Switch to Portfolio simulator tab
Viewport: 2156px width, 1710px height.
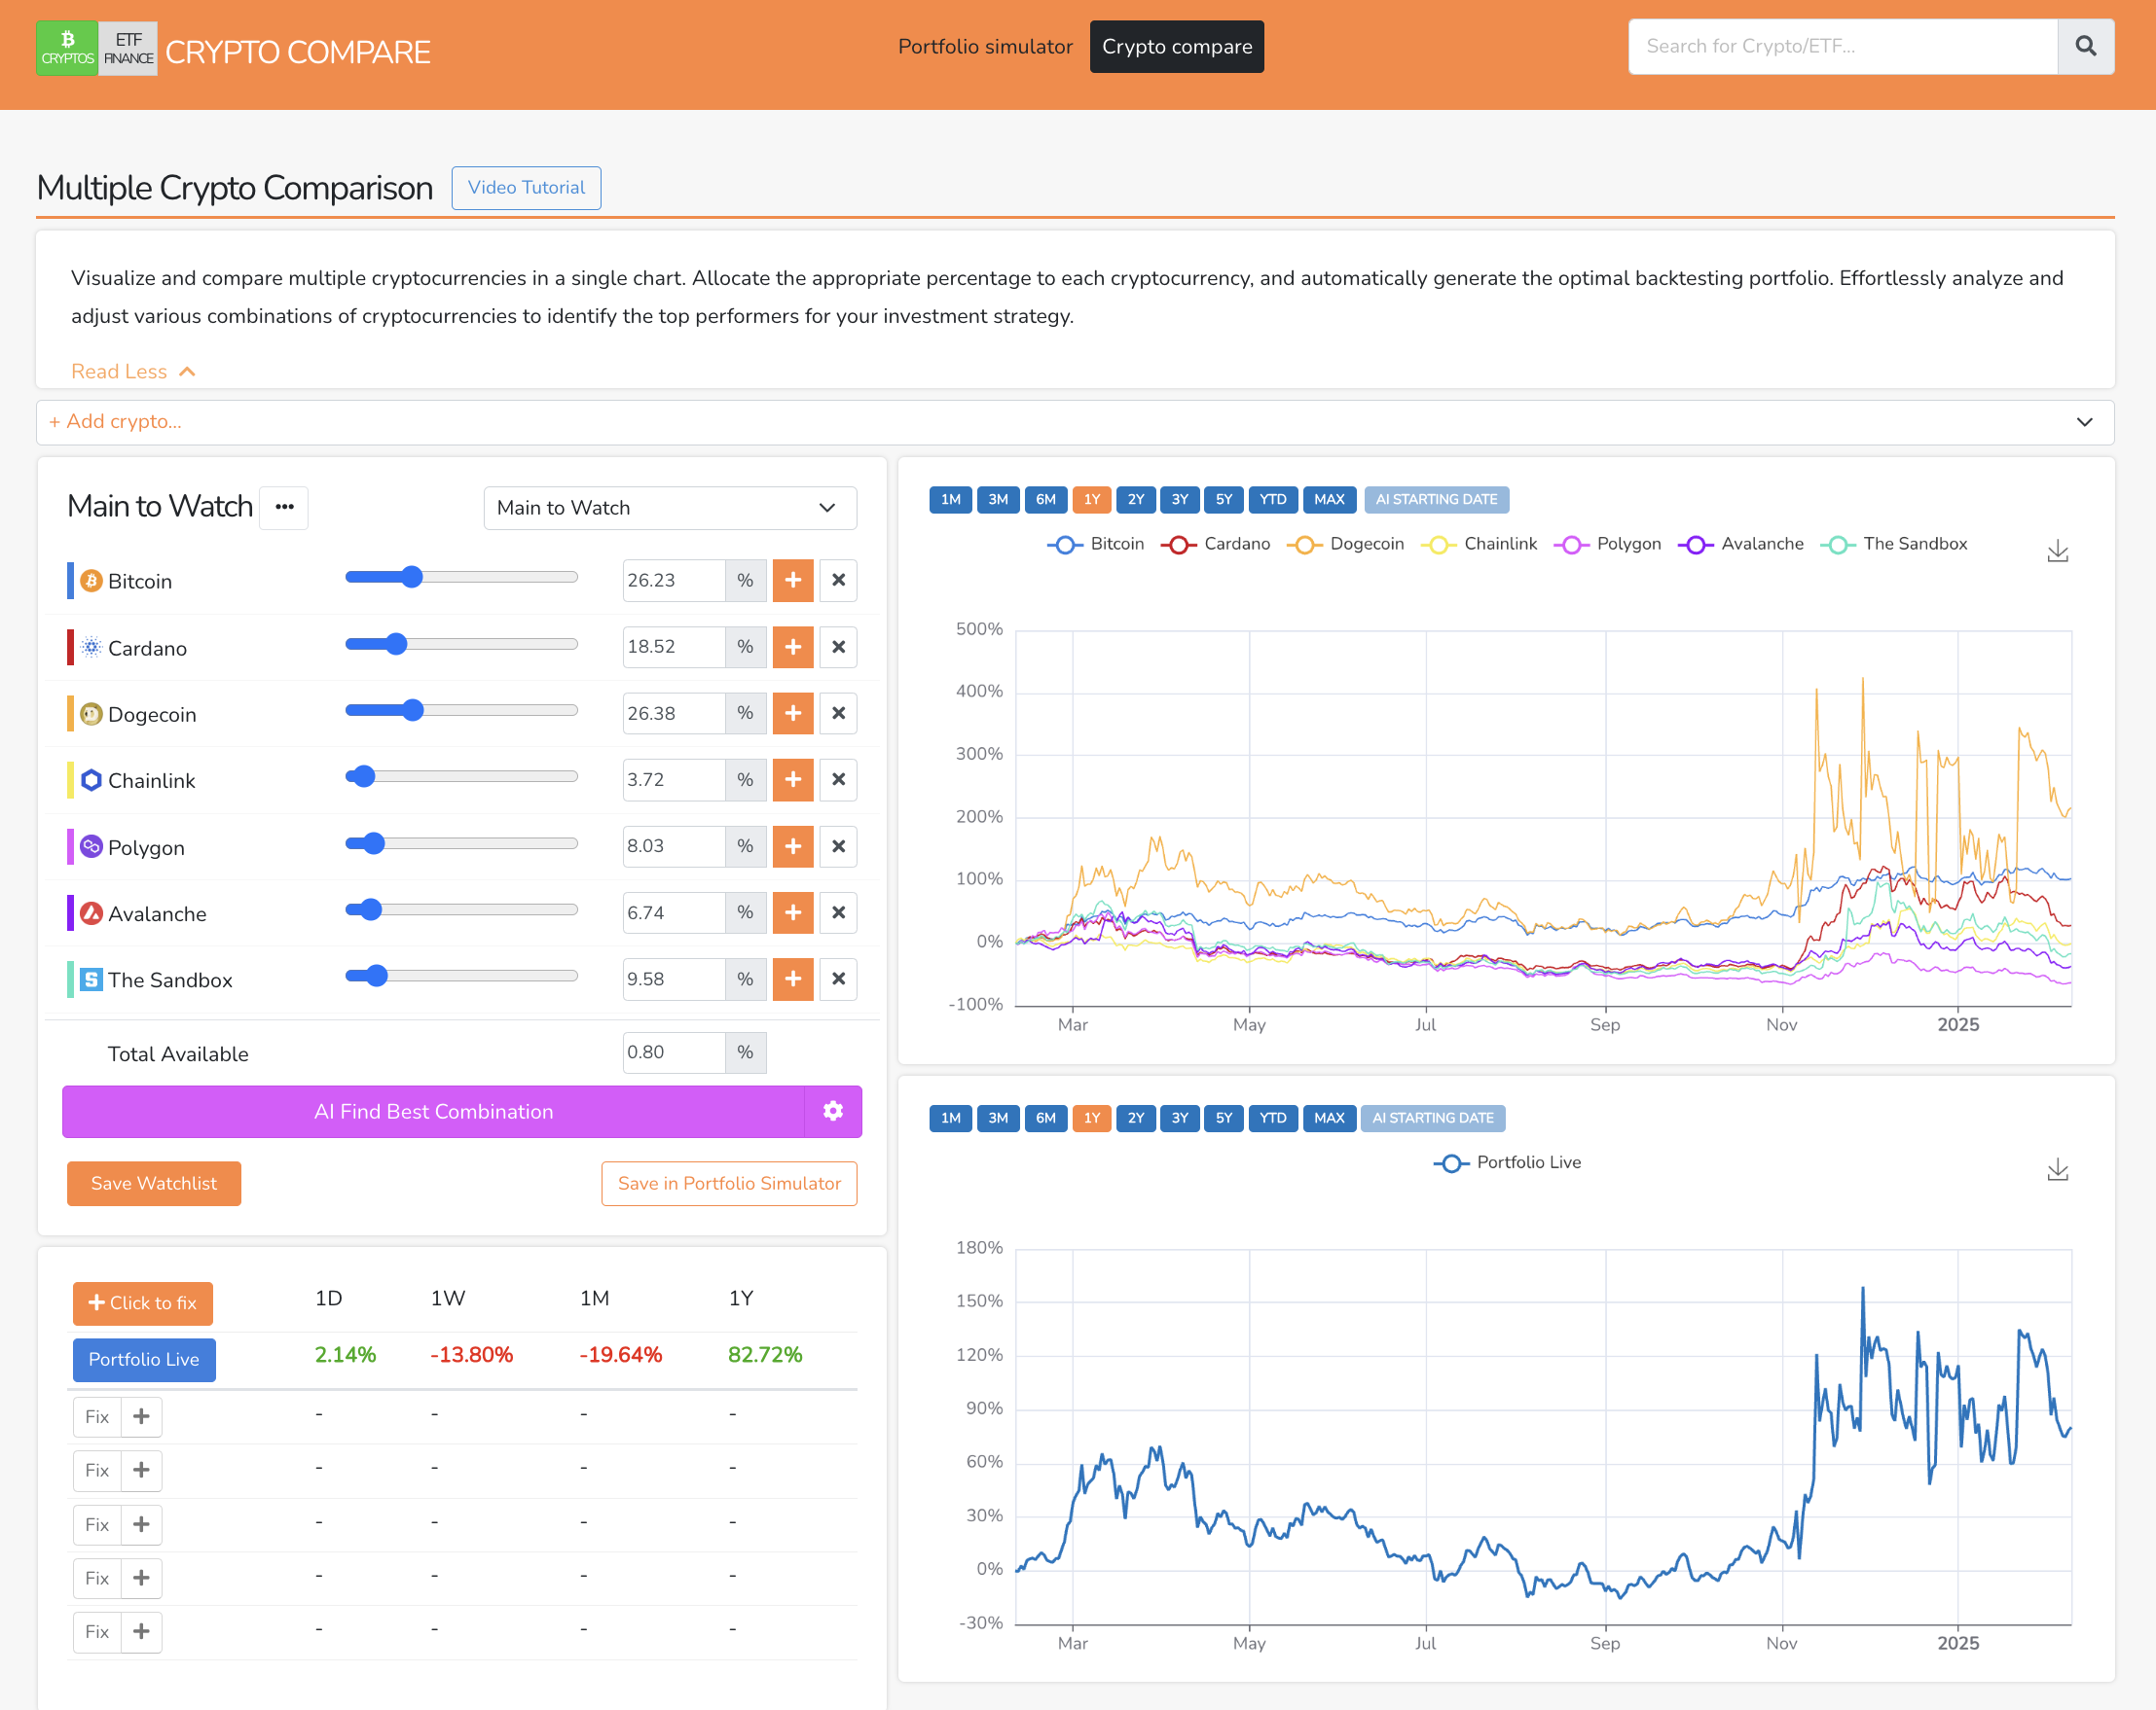point(985,47)
